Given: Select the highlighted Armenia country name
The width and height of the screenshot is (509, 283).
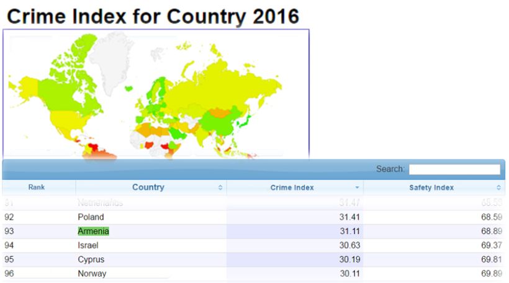Looking at the screenshot, I should [x=94, y=231].
